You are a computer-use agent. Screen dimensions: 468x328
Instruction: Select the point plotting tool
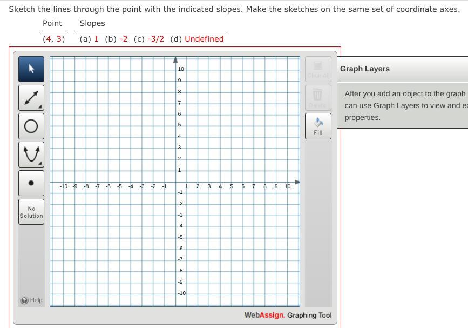click(x=31, y=183)
